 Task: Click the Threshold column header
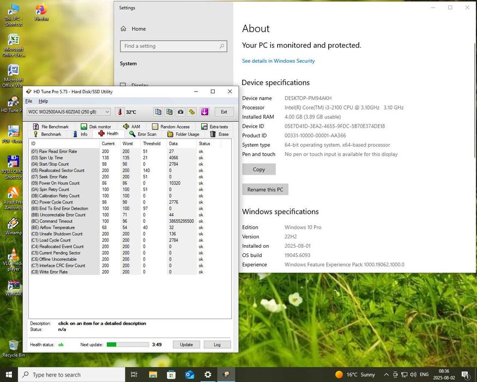click(154, 144)
